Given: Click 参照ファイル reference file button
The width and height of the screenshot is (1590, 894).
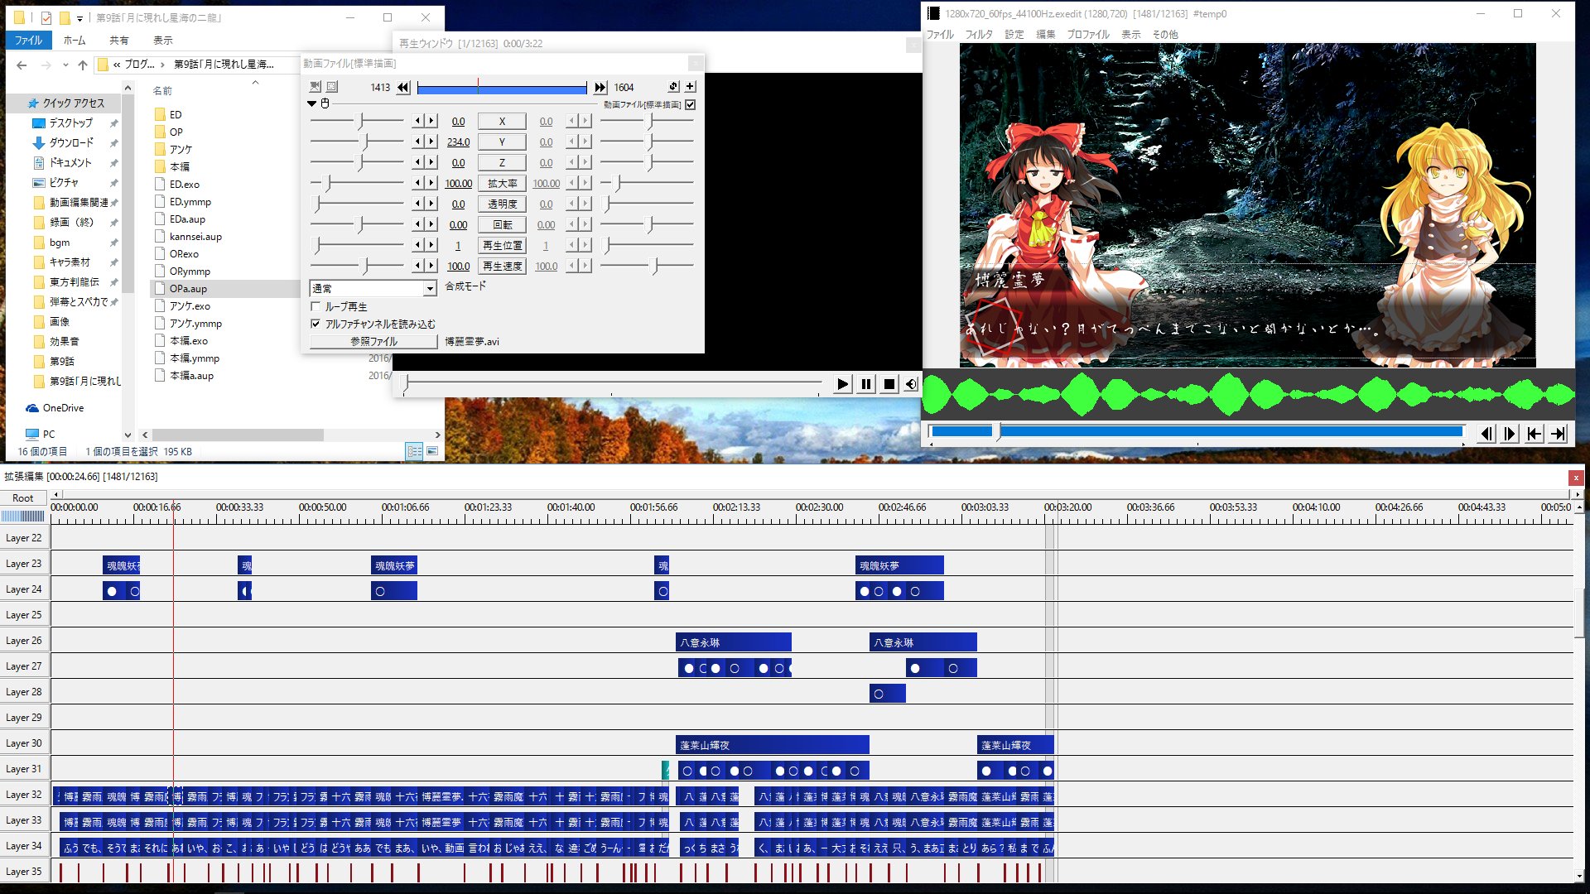Looking at the screenshot, I should click(373, 341).
